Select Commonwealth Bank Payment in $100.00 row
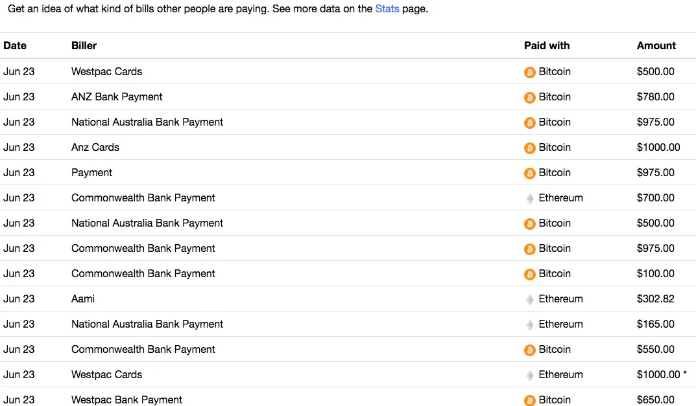Image resolution: width=696 pixels, height=406 pixels. [x=143, y=273]
